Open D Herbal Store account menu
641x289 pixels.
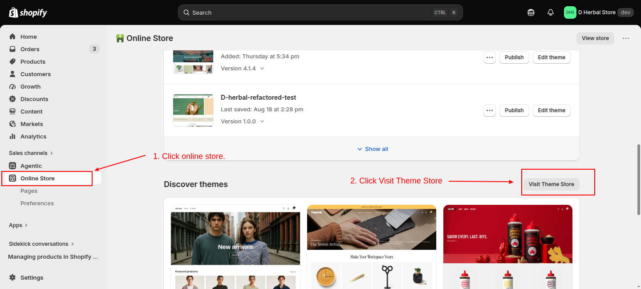pyautogui.click(x=599, y=12)
